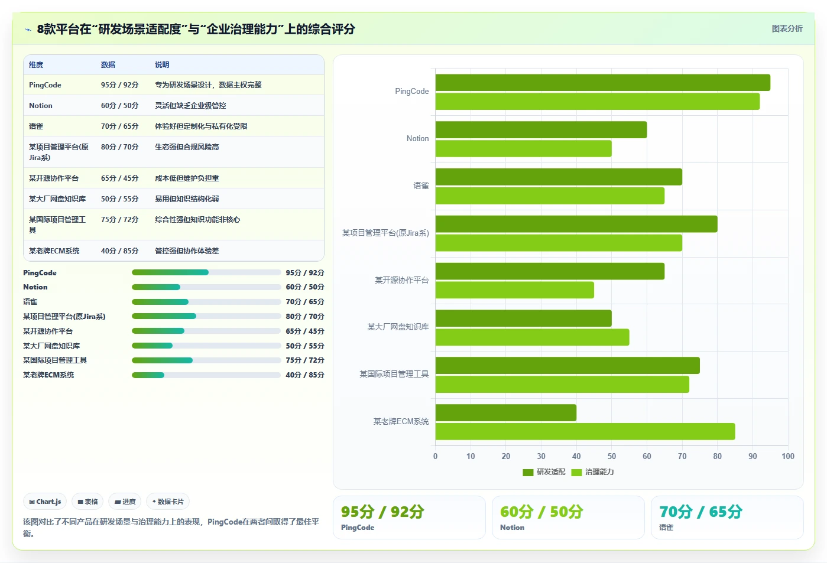This screenshot has width=827, height=563.
Task: Click PingCode's dark green 研发适配 bar
Action: [x=602, y=83]
